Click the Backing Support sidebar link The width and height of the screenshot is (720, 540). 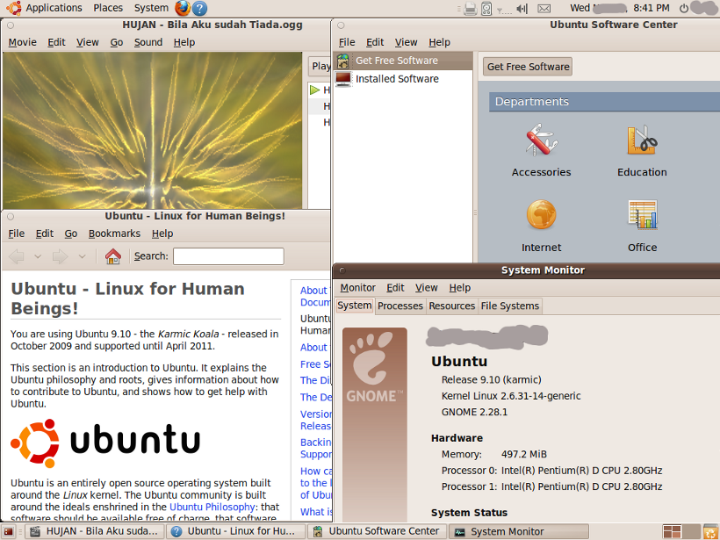[x=315, y=448]
